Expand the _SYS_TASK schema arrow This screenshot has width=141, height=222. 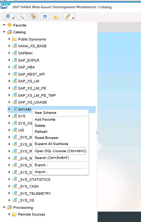[x=9, y=186]
